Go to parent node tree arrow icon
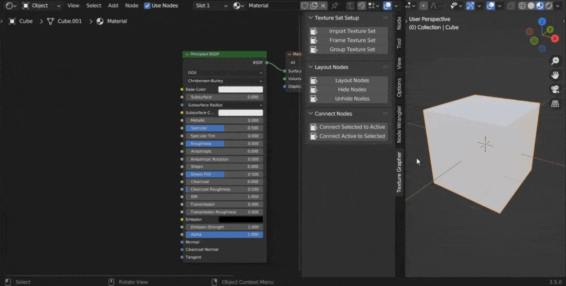The width and height of the screenshot is (566, 286). [351, 6]
